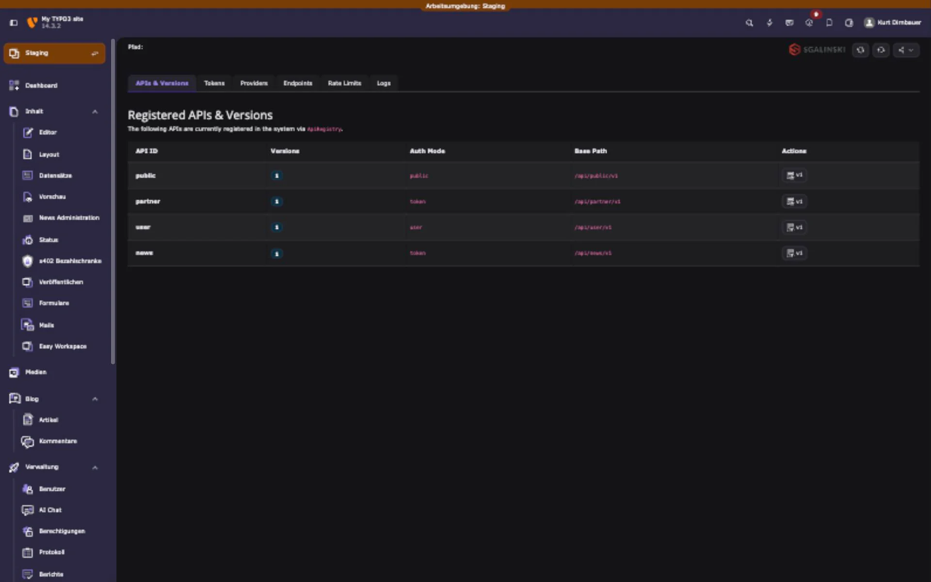Click the v1 action button for partner API
Image resolution: width=931 pixels, height=582 pixels.
tap(794, 201)
